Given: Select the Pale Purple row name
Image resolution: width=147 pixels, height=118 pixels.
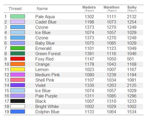Looking at the screenshot, I should tap(46, 96).
